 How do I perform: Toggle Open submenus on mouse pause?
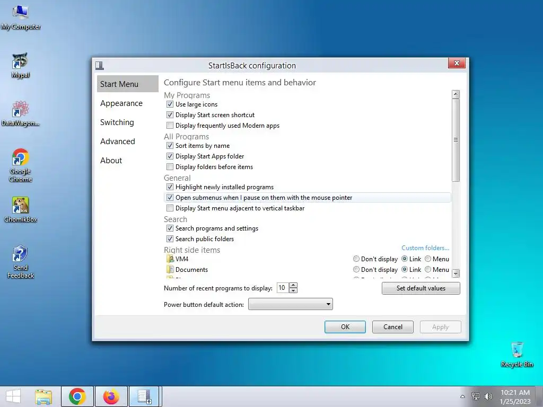170,198
